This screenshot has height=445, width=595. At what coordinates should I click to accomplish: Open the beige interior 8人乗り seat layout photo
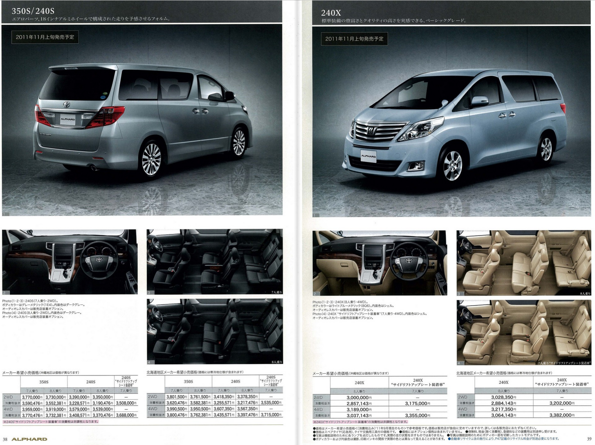point(523,263)
